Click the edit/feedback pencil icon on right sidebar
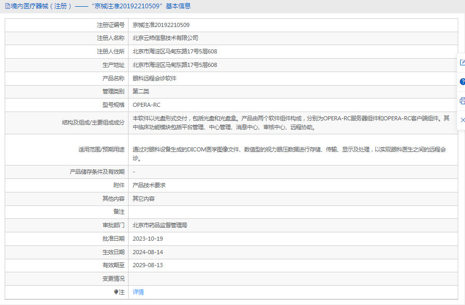 (462, 63)
